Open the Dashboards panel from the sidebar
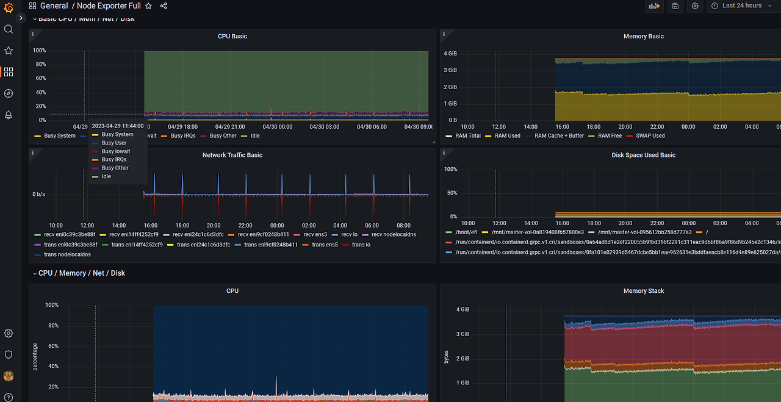 pyautogui.click(x=8, y=71)
